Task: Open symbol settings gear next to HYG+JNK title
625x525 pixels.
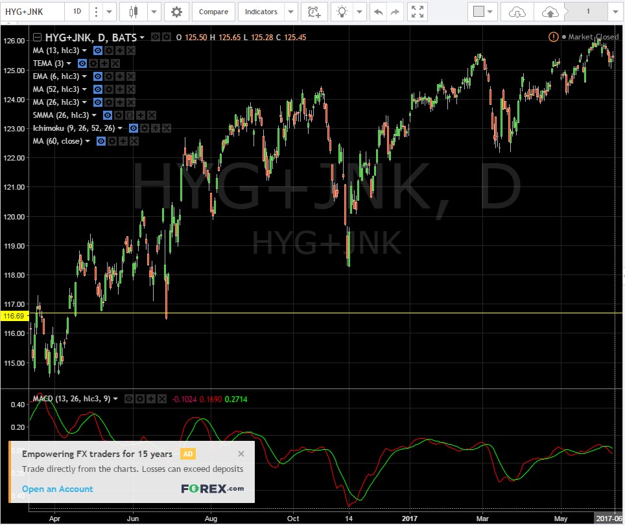Action: [x=167, y=37]
